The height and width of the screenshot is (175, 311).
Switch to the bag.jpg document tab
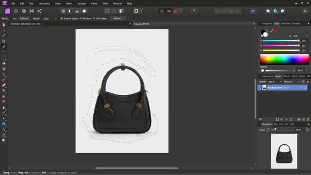[142, 24]
